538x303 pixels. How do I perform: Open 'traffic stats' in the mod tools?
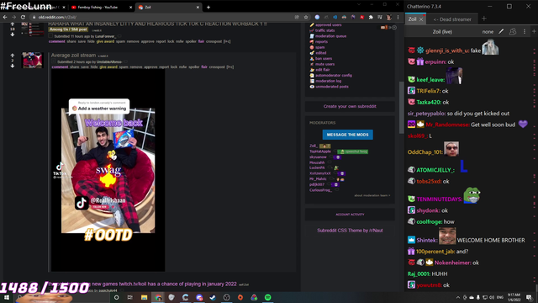pos(325,30)
